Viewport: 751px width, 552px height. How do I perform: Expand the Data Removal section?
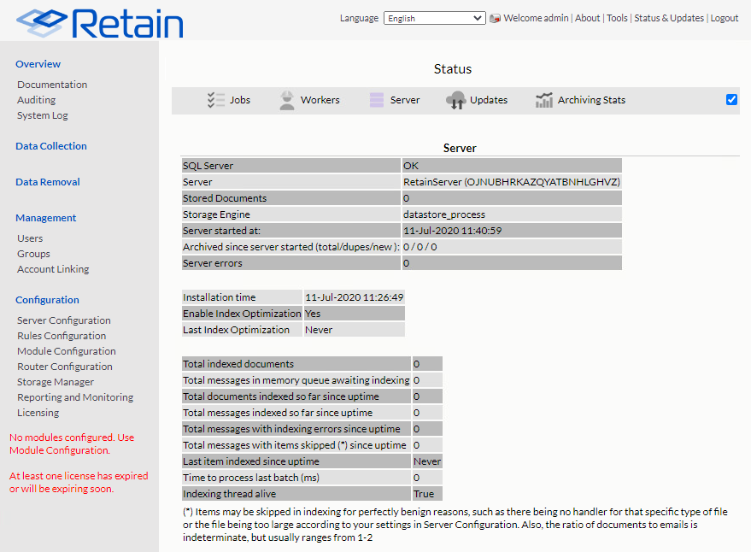[48, 182]
